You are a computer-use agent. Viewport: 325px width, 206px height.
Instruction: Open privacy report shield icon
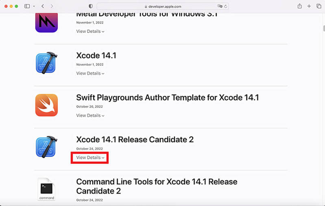[x=91, y=6]
